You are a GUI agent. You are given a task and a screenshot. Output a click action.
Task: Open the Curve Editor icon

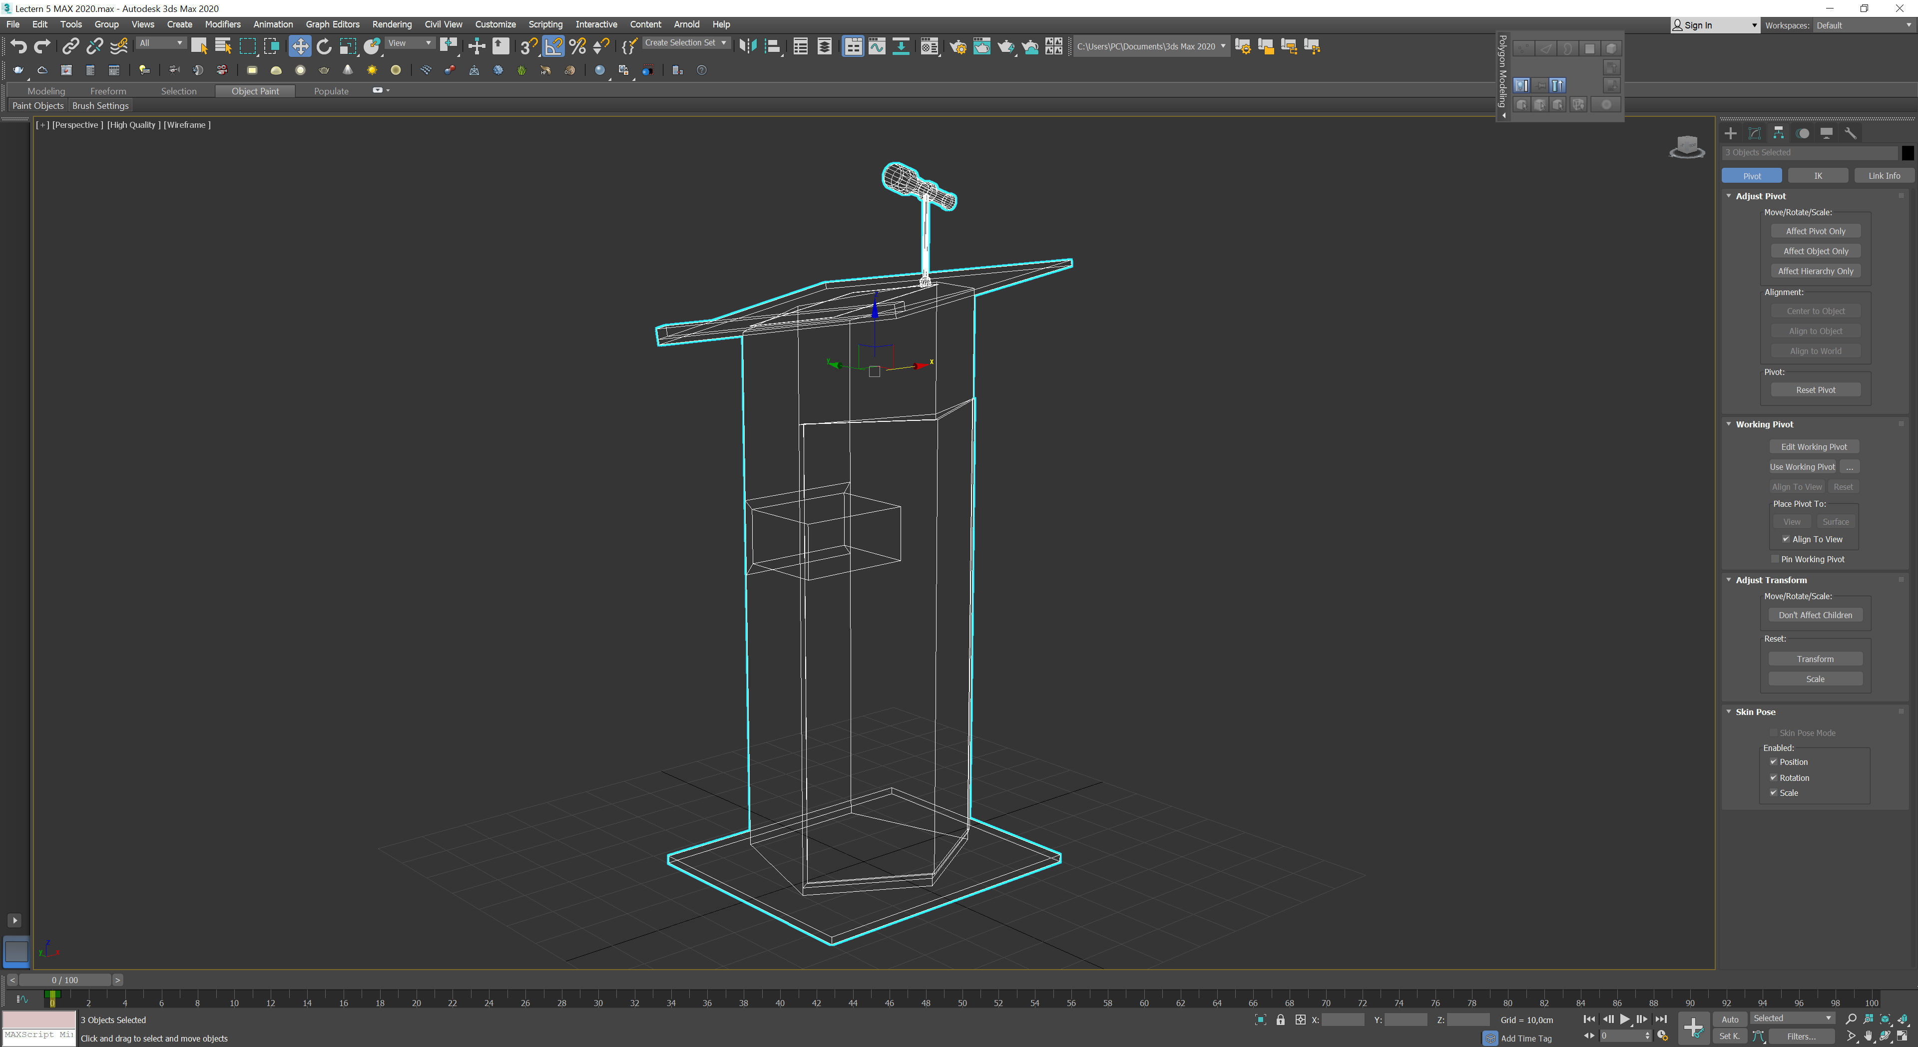pos(877,46)
